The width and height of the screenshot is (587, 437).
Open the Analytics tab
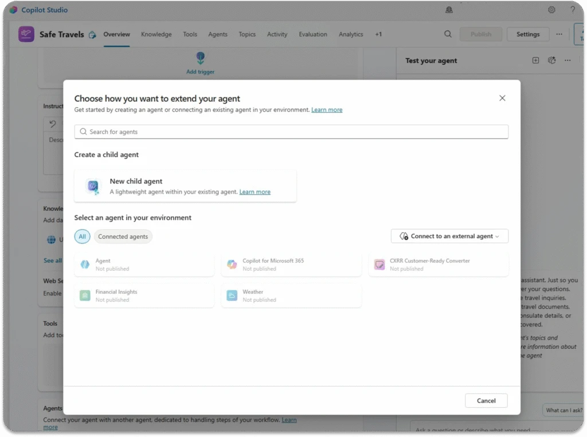coord(350,34)
